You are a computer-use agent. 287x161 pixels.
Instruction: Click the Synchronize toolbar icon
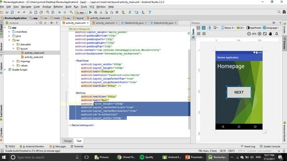tap(12, 13)
